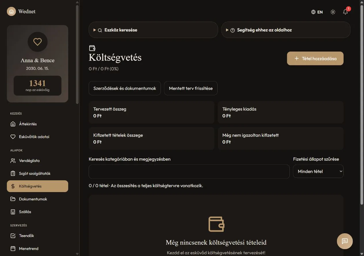Click the dollar icon beside Költségvetés
Screen dimensions: 364x256
[x=13, y=186]
